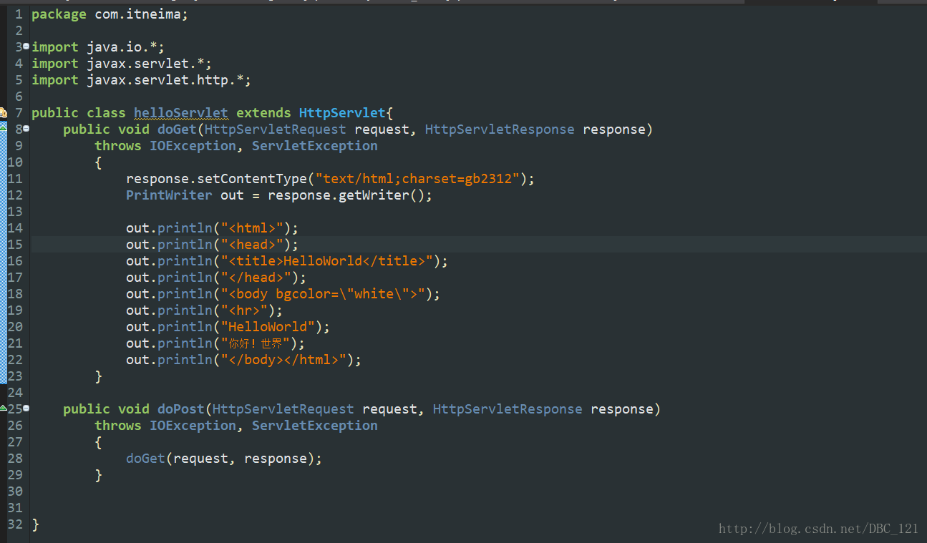Click the green override triangle marker at line 25
The image size is (927, 543).
tap(3, 409)
